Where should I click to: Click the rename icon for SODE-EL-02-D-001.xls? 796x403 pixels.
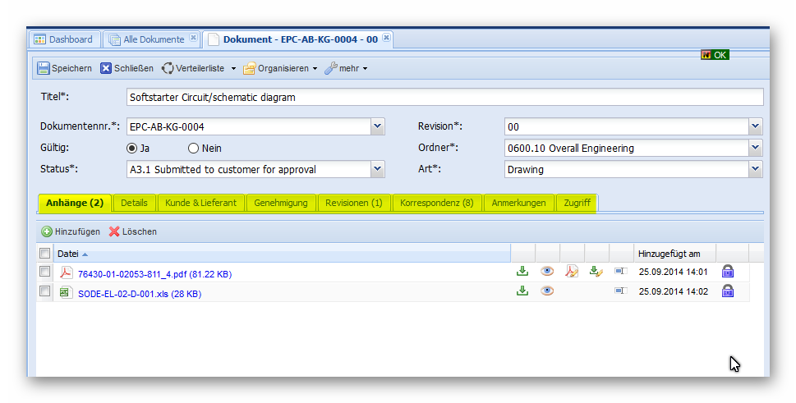click(620, 291)
